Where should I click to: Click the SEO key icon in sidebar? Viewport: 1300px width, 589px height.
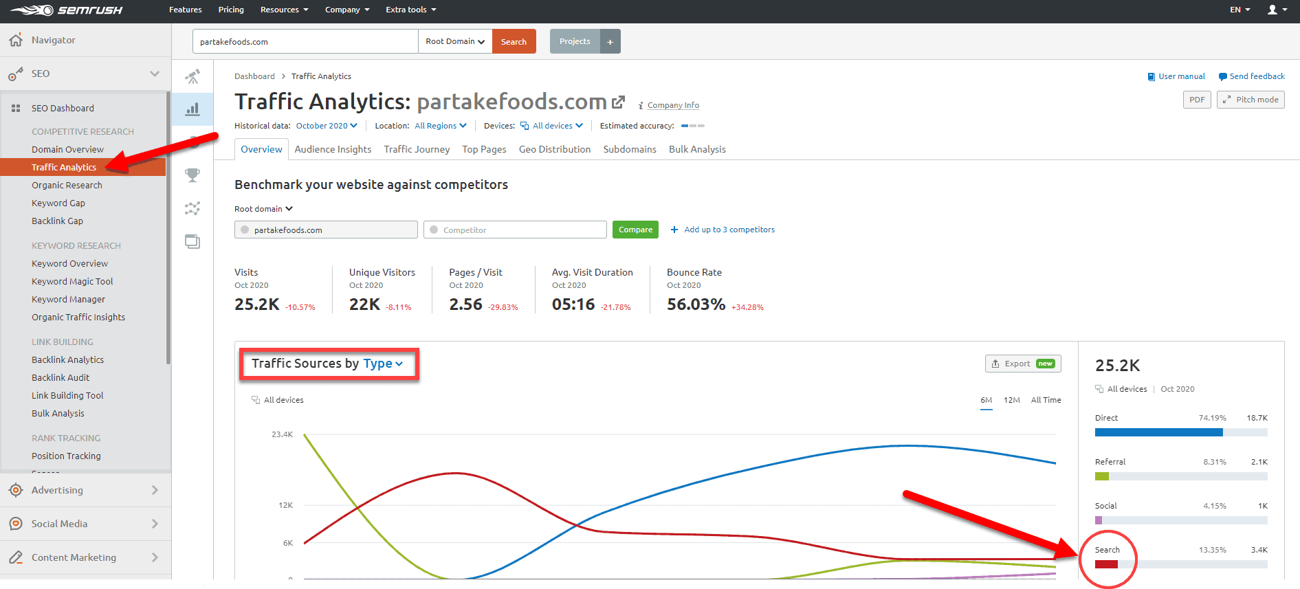click(x=16, y=74)
